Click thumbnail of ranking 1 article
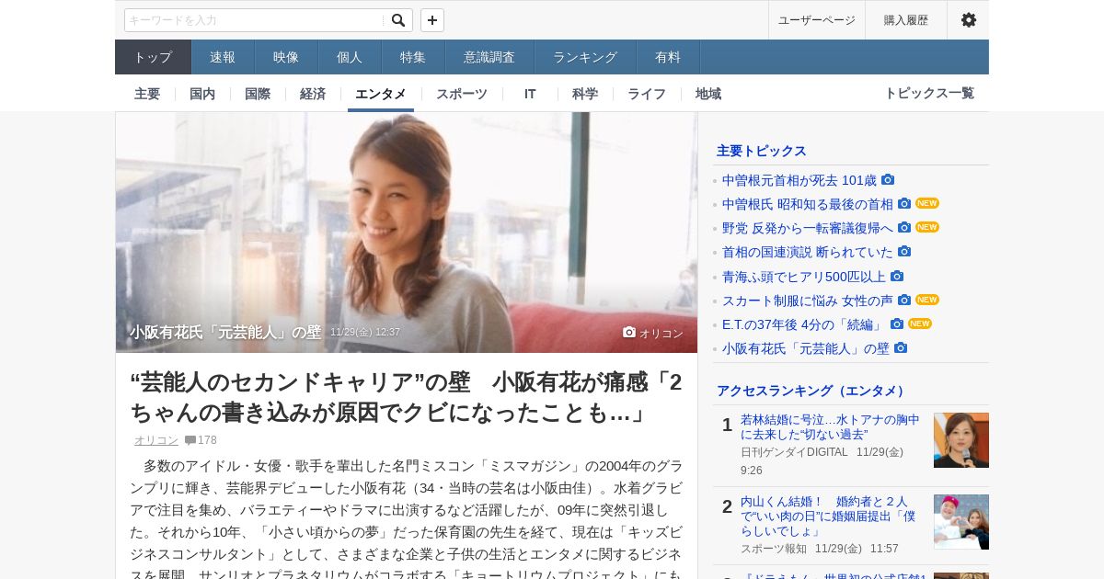This screenshot has width=1104, height=579. 961,440
